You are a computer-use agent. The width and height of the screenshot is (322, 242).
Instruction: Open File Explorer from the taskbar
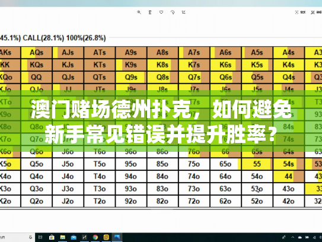pyautogui.click(x=63, y=237)
